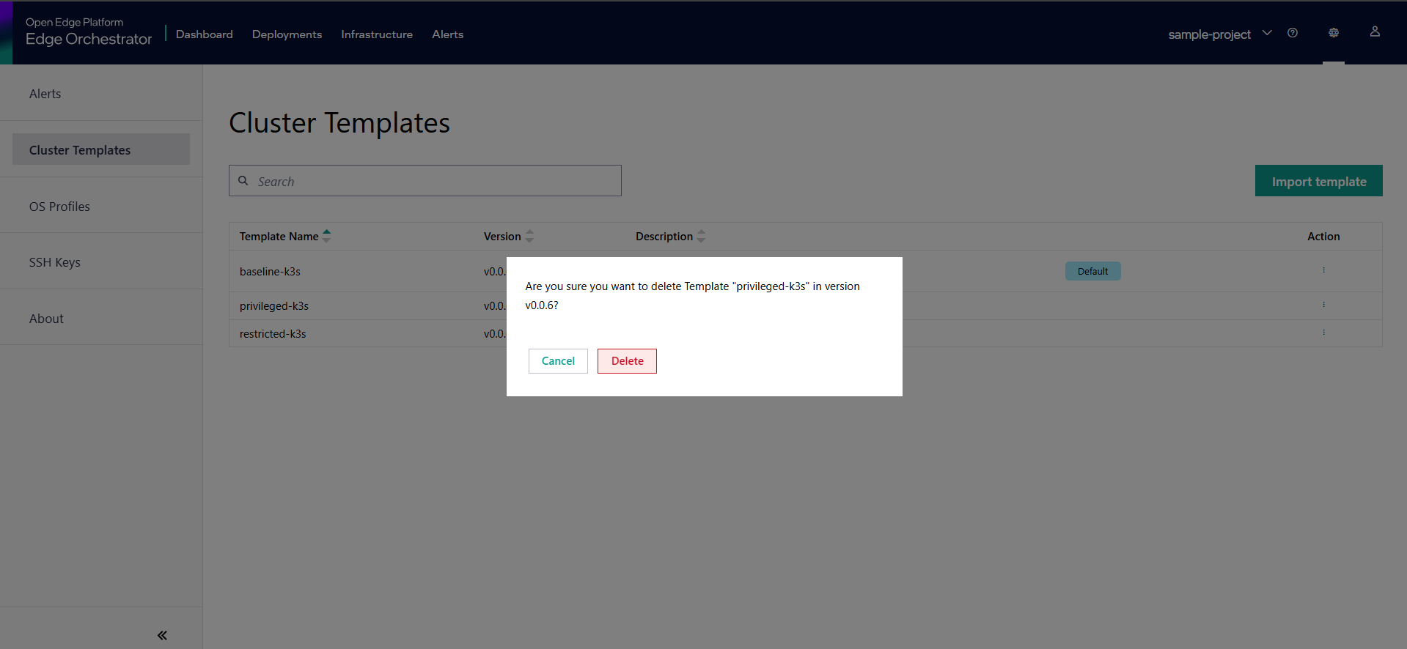Cancel the delete template dialog
1407x649 pixels.
pyautogui.click(x=558, y=361)
